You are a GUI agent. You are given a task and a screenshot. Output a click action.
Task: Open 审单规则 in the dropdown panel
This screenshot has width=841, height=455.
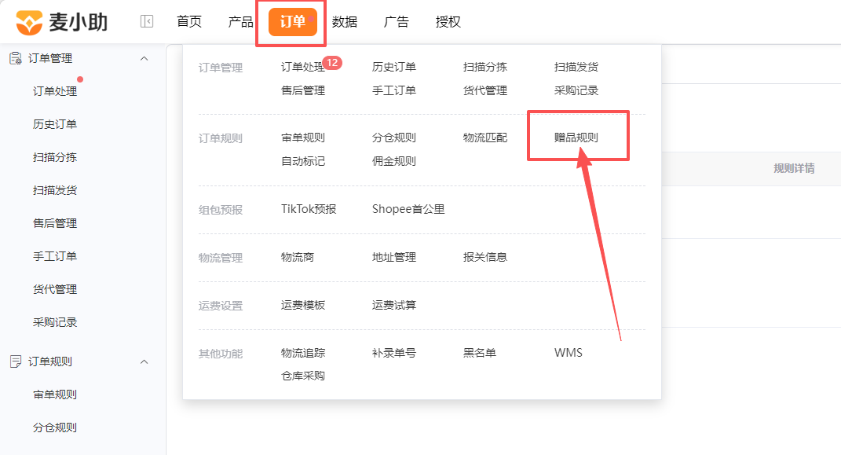[303, 138]
